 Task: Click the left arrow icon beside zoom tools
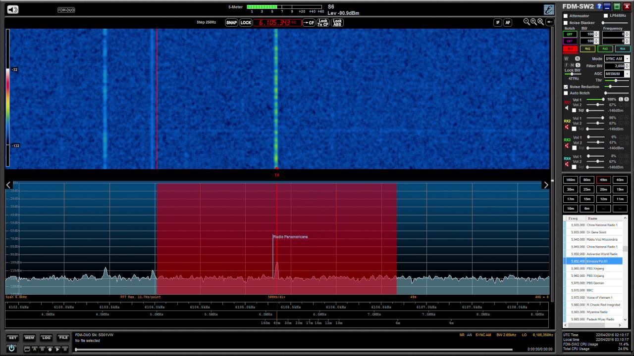click(x=550, y=22)
